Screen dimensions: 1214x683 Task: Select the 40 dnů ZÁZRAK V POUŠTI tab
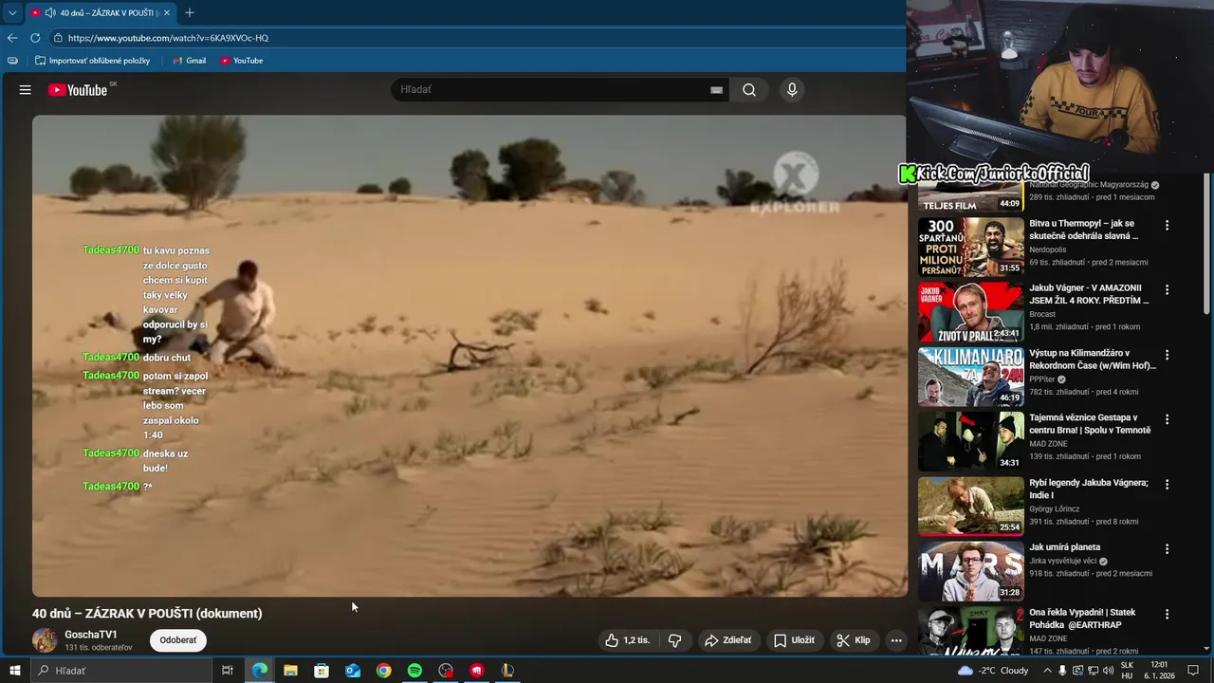point(101,13)
